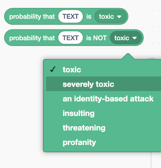Select the 'threatening' menu option
Image resolution: width=161 pixels, height=168 pixels.
coord(103,128)
